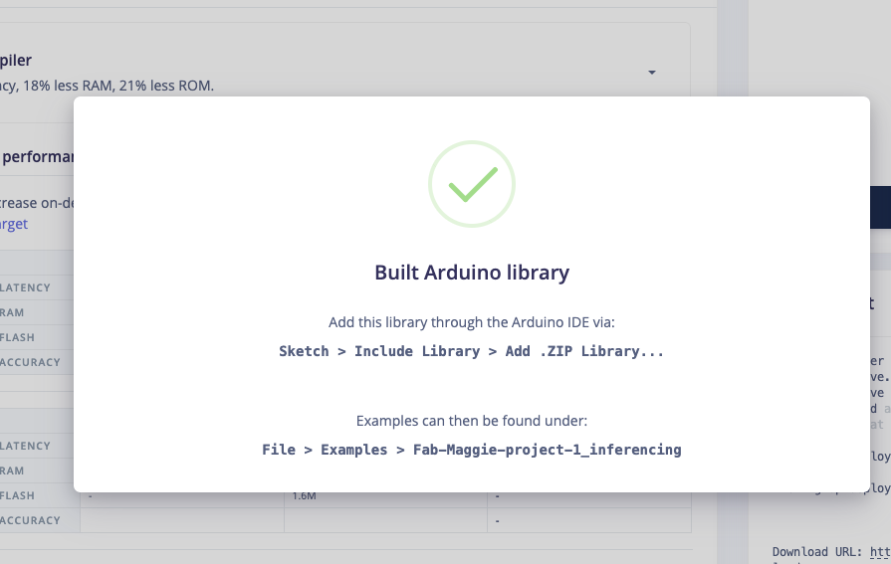The image size is (891, 564).
Task: Click the bottom ACCURACY row label
Action: click(x=30, y=520)
